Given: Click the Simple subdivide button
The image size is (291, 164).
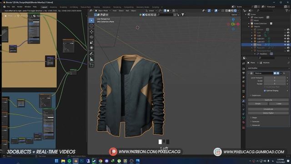Looking at the screenshot, I should [258, 104].
